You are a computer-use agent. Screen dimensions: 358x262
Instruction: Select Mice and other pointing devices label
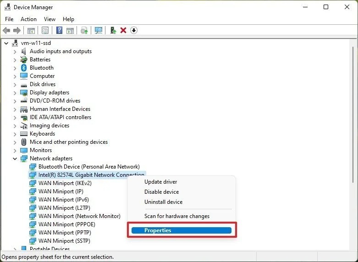click(69, 142)
